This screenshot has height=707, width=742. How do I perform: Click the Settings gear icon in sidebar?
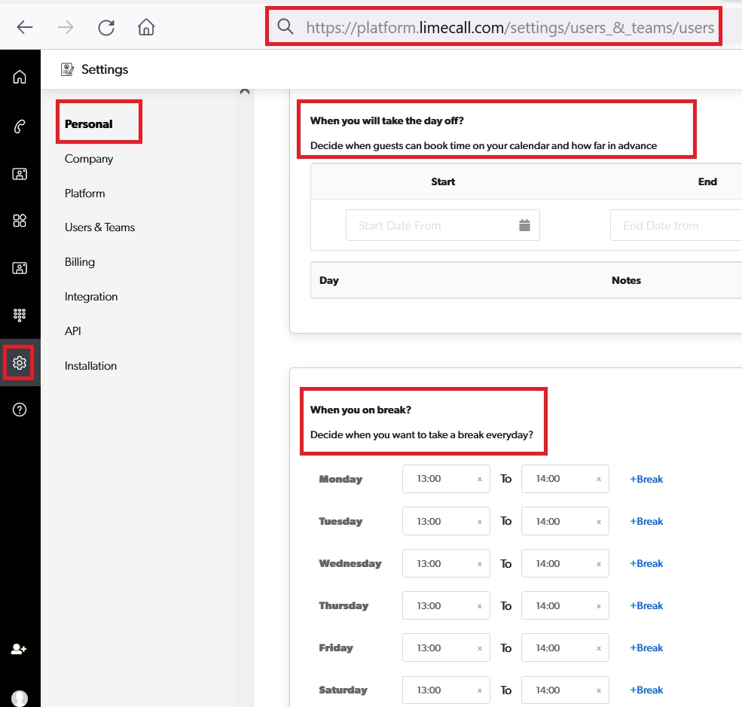tap(20, 363)
